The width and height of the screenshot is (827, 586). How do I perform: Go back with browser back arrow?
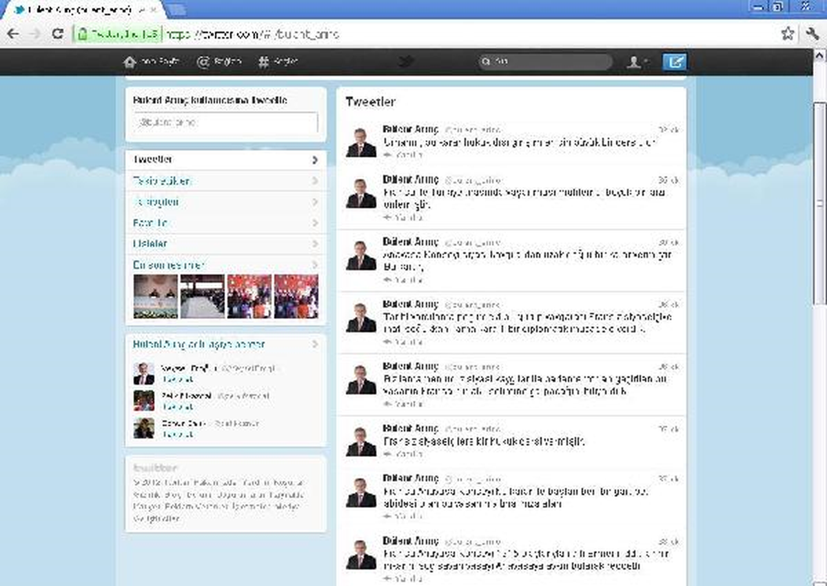13,34
